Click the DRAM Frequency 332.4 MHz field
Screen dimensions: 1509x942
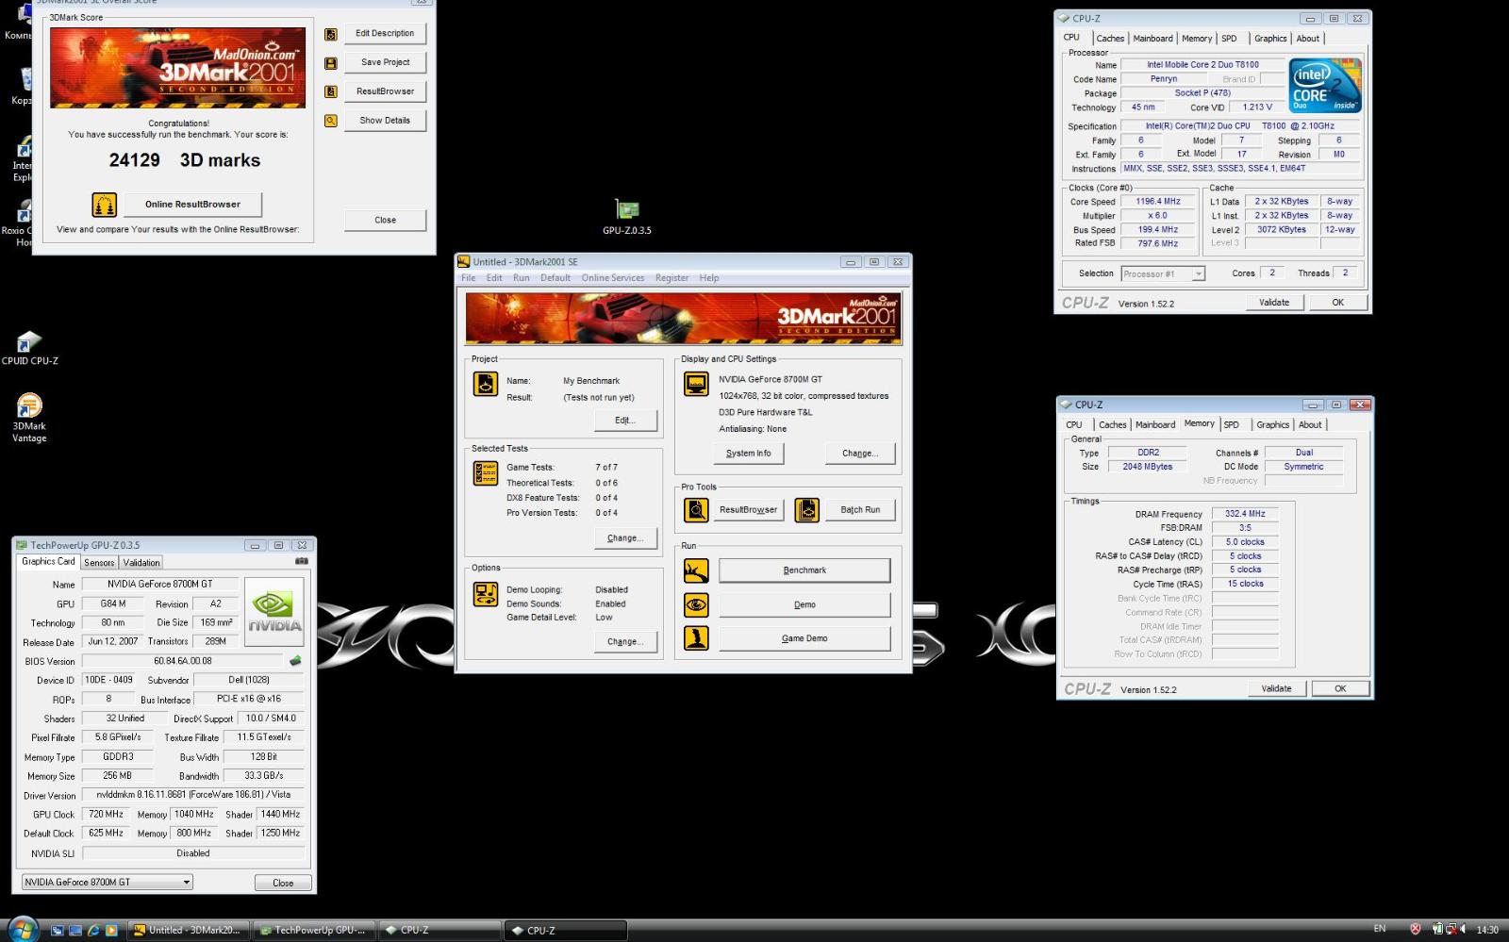[1245, 515]
